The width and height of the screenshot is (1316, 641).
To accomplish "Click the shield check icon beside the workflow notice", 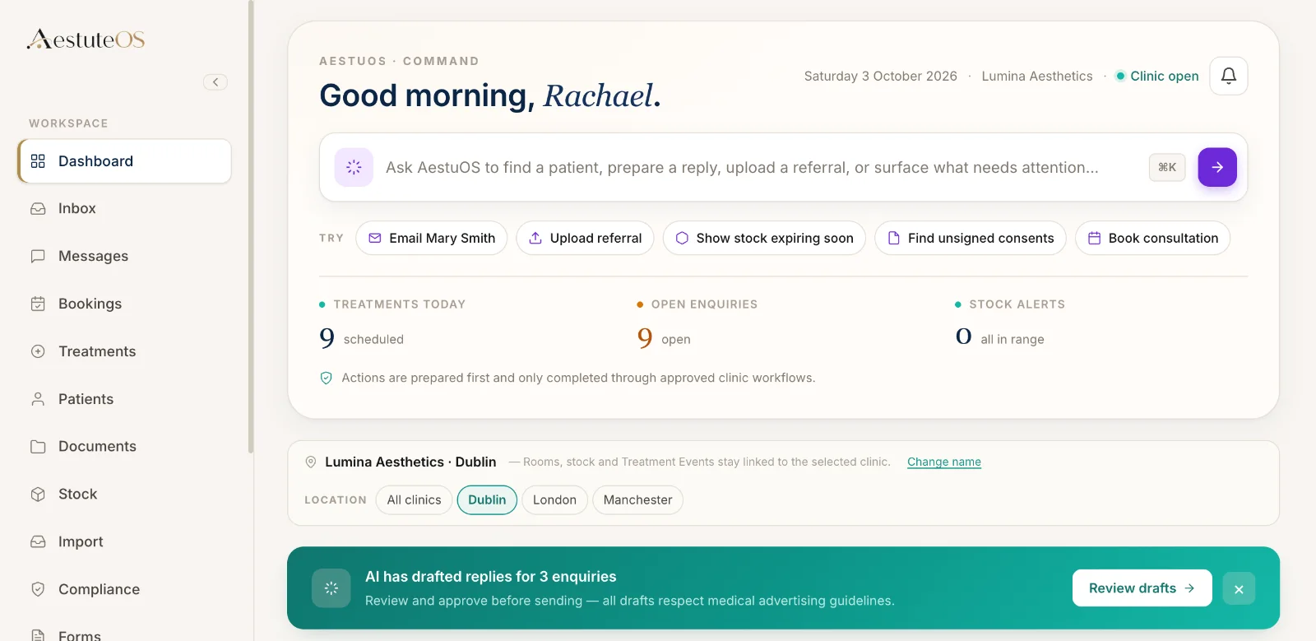I will point(327,378).
